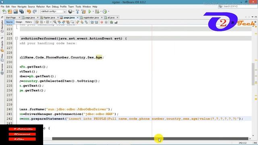Viewport: 258px width, 145px height.
Task: Open editor Back history dropdown arrow
Action: 44,22
